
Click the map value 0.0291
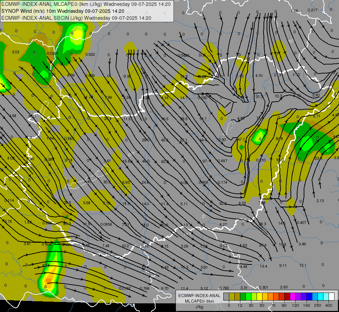coord(53,53)
